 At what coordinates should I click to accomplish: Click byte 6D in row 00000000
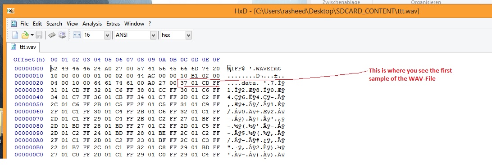(194, 69)
